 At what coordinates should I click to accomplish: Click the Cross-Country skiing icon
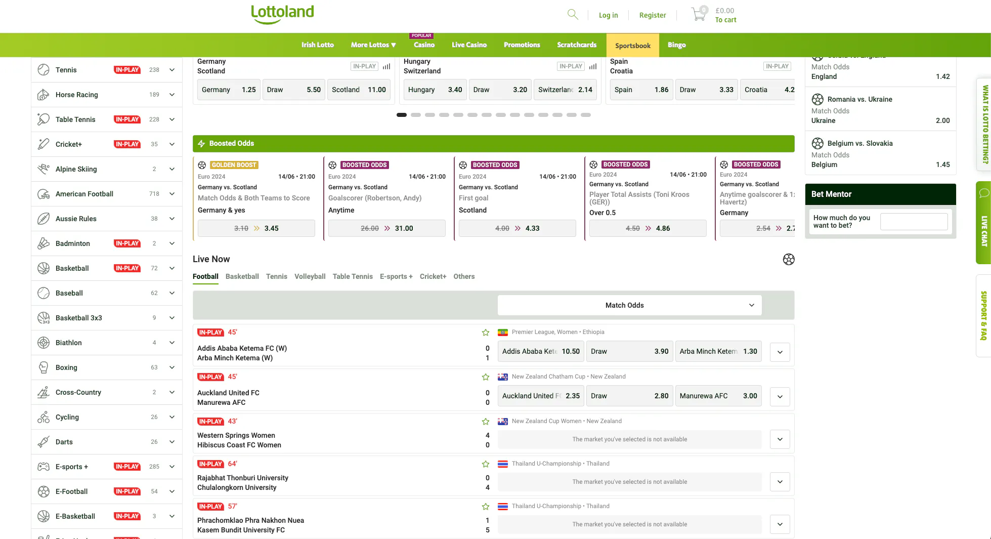(x=44, y=392)
